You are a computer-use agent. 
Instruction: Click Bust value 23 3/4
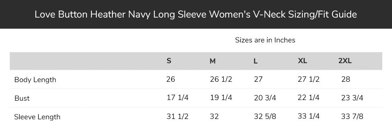tap(352, 98)
